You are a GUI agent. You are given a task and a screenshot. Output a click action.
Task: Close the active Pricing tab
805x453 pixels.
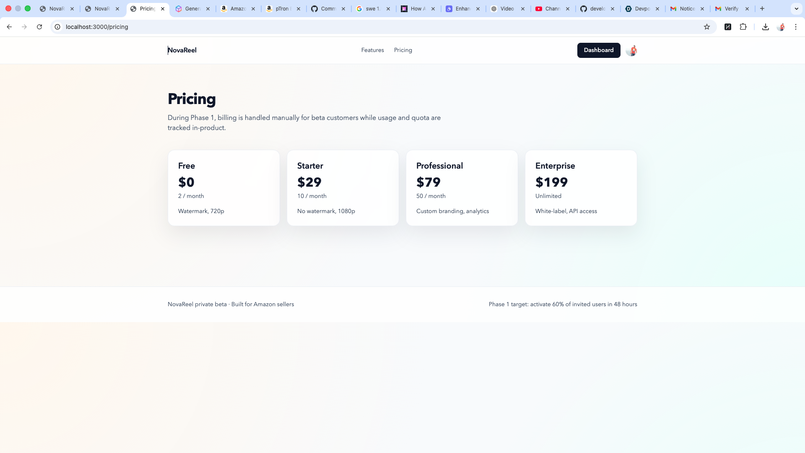[x=163, y=8]
